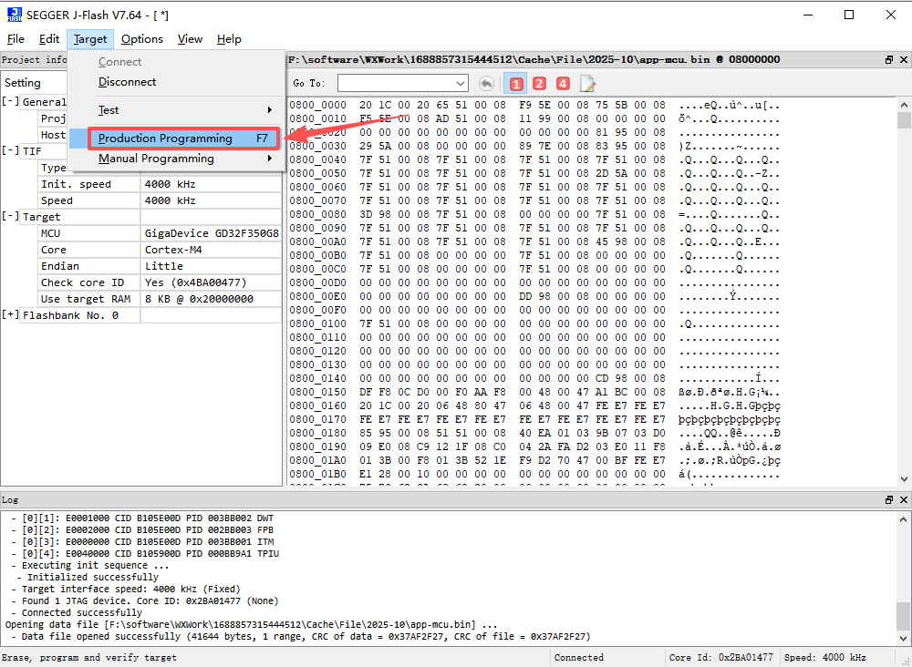This screenshot has width=912, height=667.
Task: Click the Speed setting label
Action: (x=57, y=200)
